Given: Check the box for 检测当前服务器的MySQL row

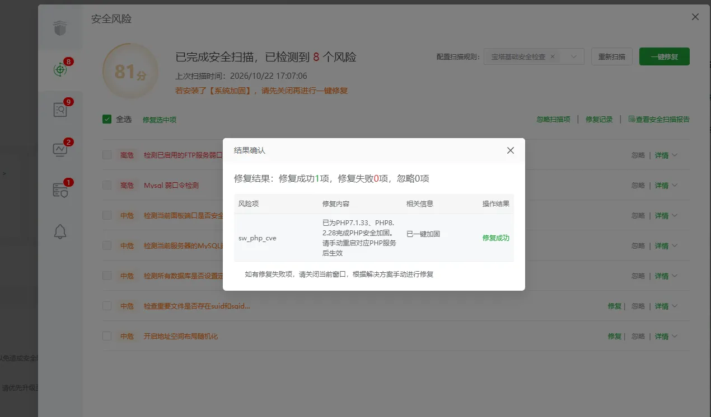Looking at the screenshot, I should click(107, 245).
